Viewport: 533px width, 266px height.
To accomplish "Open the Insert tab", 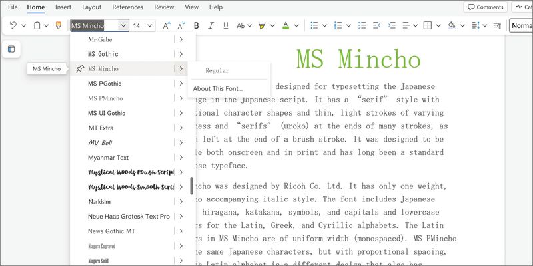I will click(63, 7).
